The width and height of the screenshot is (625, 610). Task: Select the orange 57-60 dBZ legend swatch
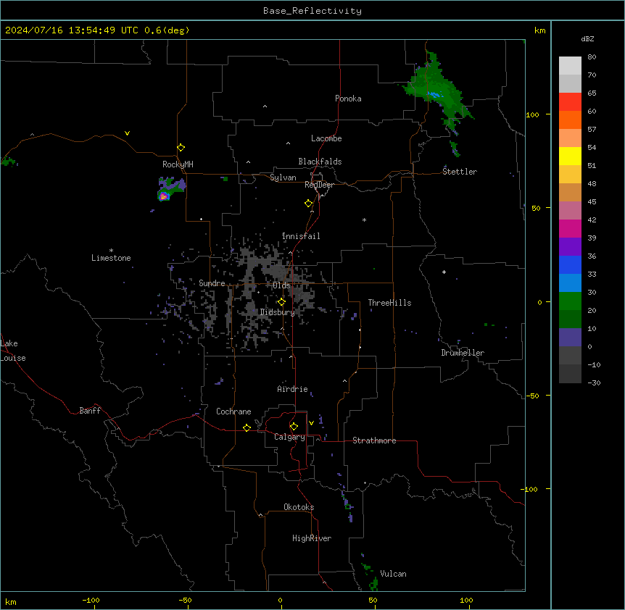point(570,120)
